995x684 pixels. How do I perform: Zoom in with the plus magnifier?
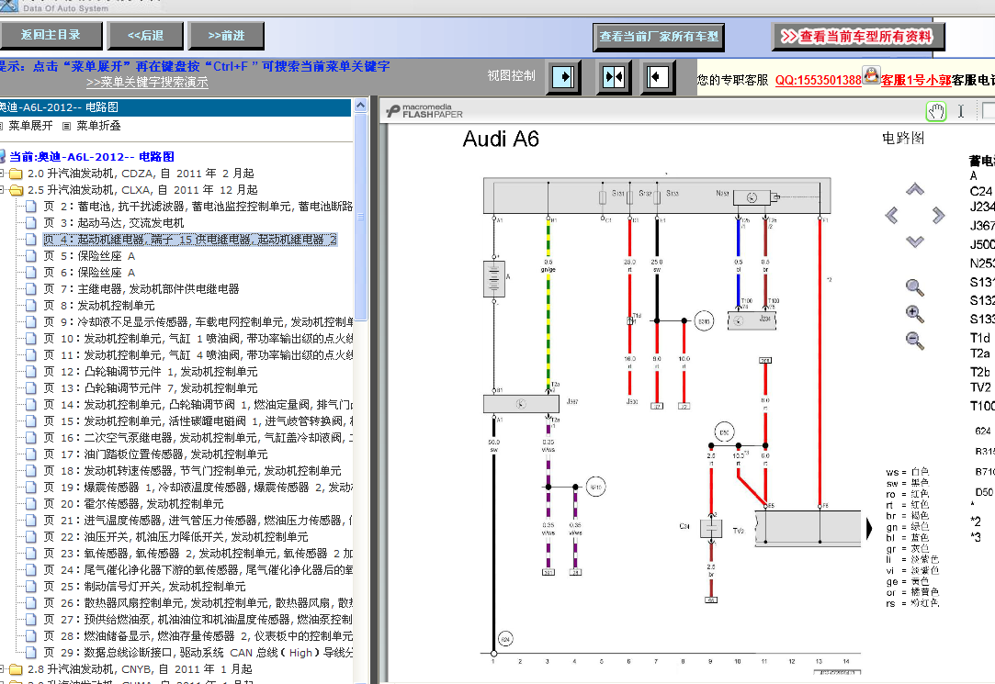pos(914,314)
